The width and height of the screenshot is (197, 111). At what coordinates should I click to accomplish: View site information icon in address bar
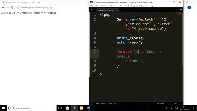pos(18,7)
